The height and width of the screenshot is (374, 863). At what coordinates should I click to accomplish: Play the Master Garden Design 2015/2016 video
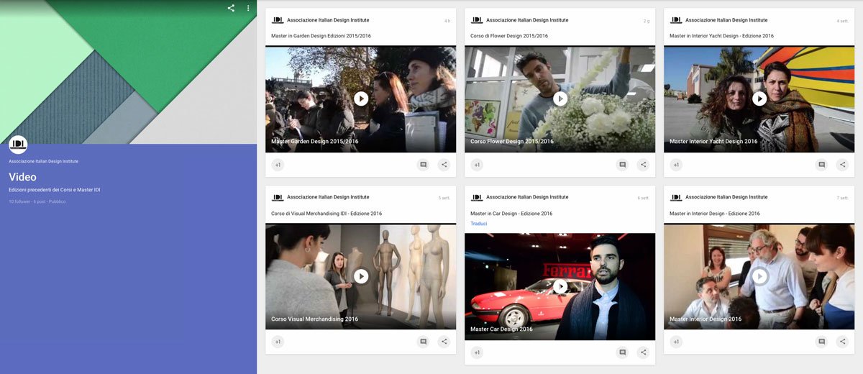coord(361,99)
